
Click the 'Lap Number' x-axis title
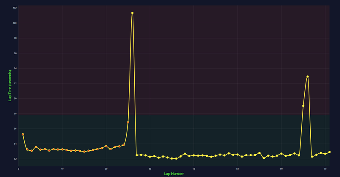point(174,174)
